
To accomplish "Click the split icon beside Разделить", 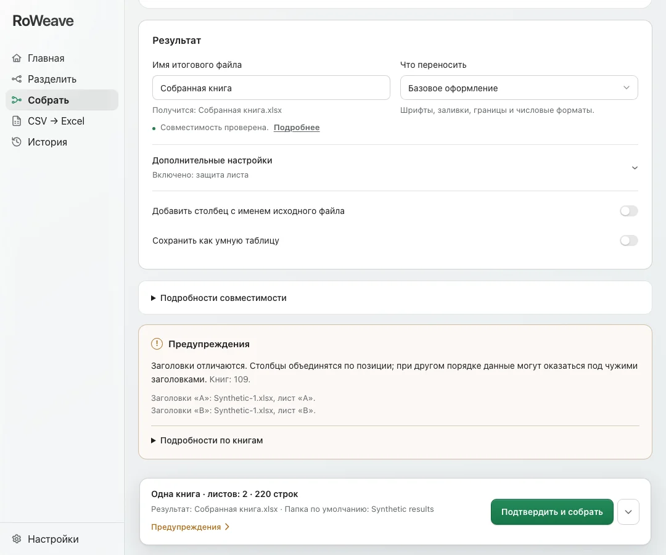I will coord(17,79).
